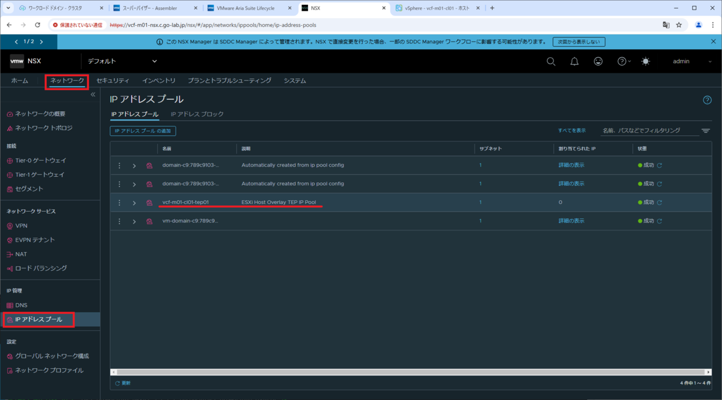Screen dimensions: 722x400
Task: Click the bookmark star icon in address bar
Action: (679, 25)
